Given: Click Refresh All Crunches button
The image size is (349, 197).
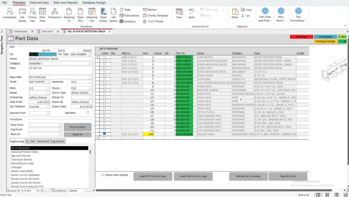Looking at the screenshot, I should pos(249,176).
